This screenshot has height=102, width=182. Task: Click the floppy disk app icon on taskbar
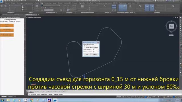tap(49, 100)
